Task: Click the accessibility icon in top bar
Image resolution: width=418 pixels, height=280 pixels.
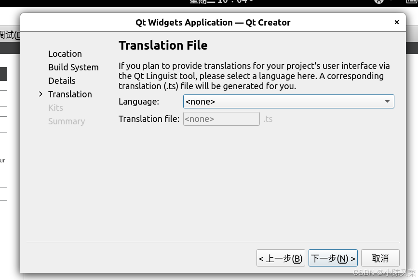Action: (379, 2)
